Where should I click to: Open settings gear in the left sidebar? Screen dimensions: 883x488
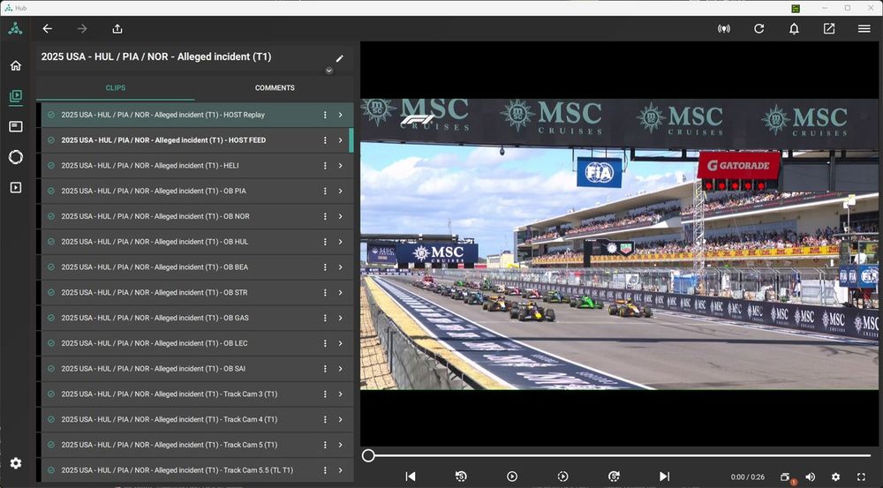tap(15, 463)
